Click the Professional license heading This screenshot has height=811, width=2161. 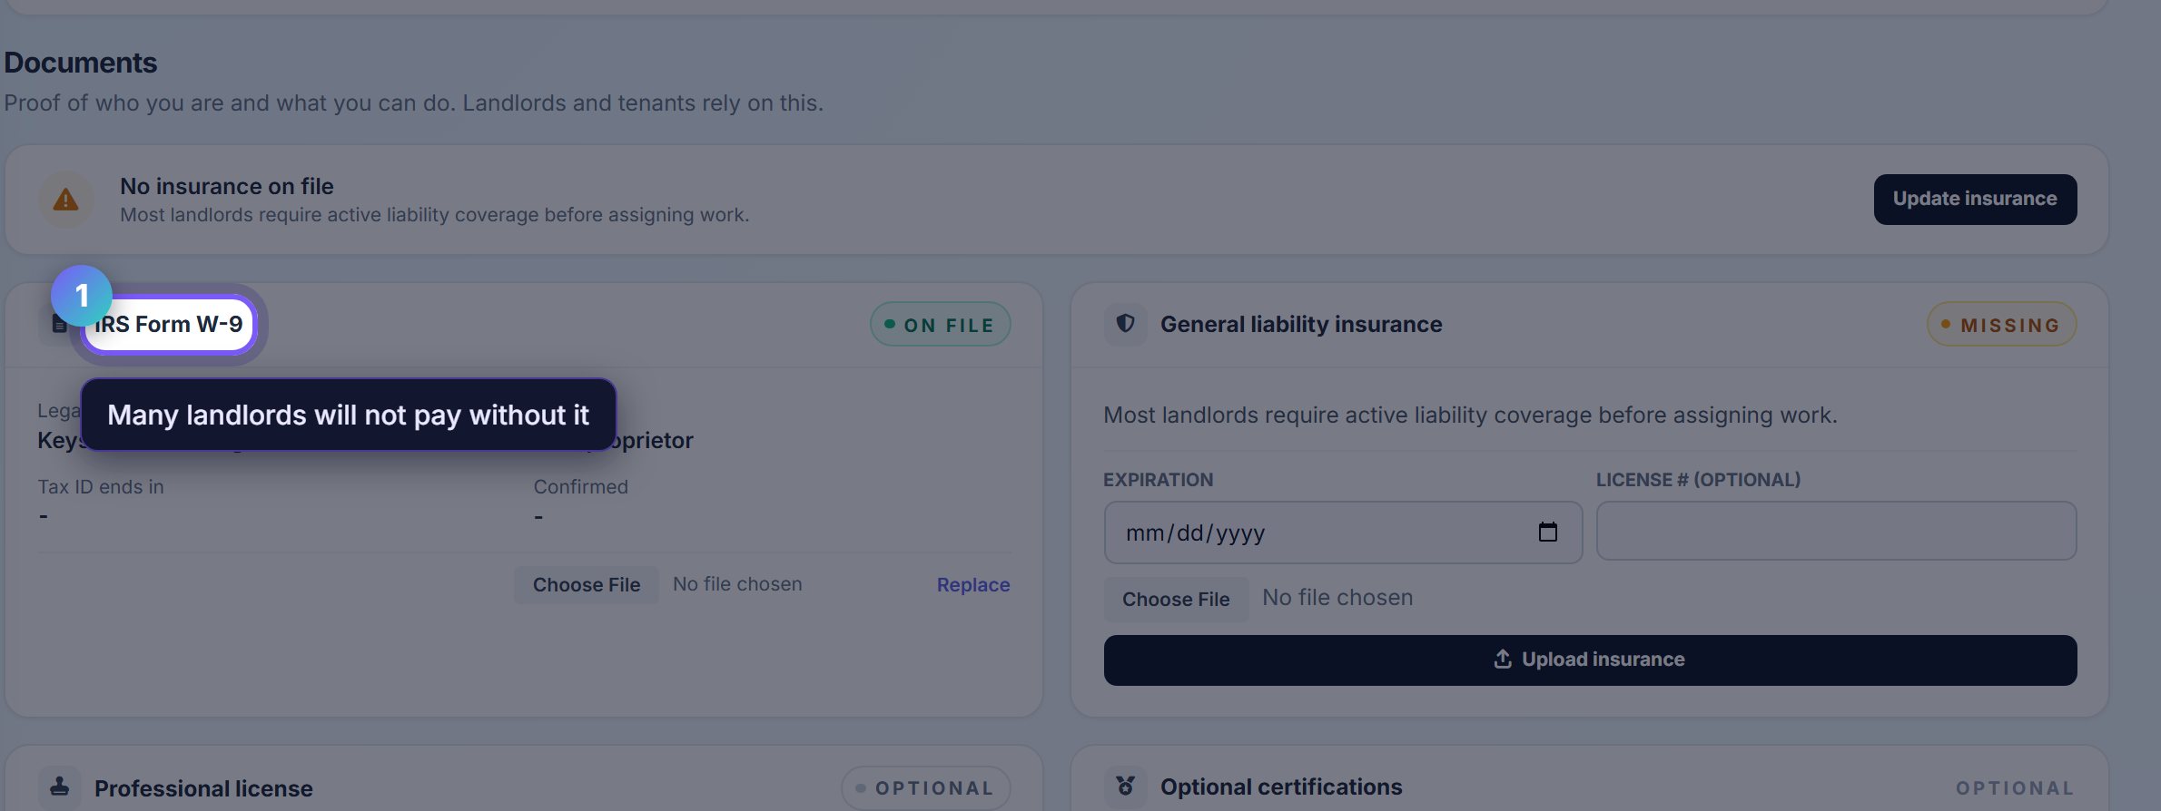coord(203,788)
